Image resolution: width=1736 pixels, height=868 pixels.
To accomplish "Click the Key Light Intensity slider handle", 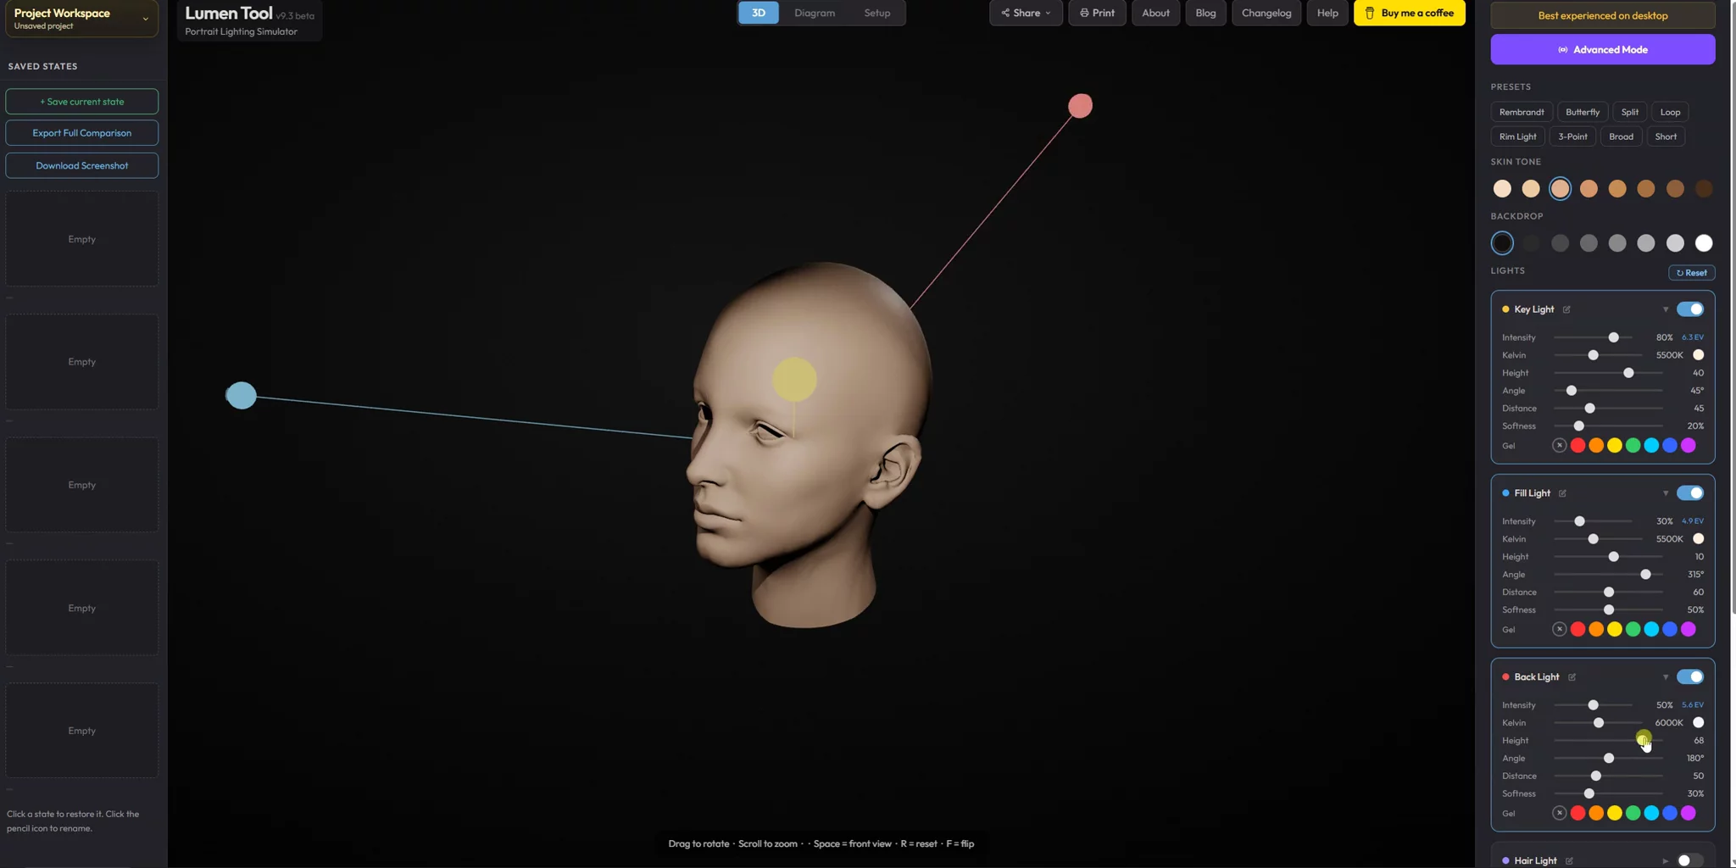I will (x=1614, y=337).
